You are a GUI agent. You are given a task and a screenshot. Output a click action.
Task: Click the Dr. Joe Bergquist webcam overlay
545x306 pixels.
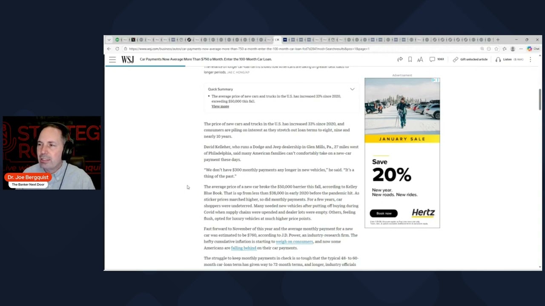pyautogui.click(x=52, y=153)
